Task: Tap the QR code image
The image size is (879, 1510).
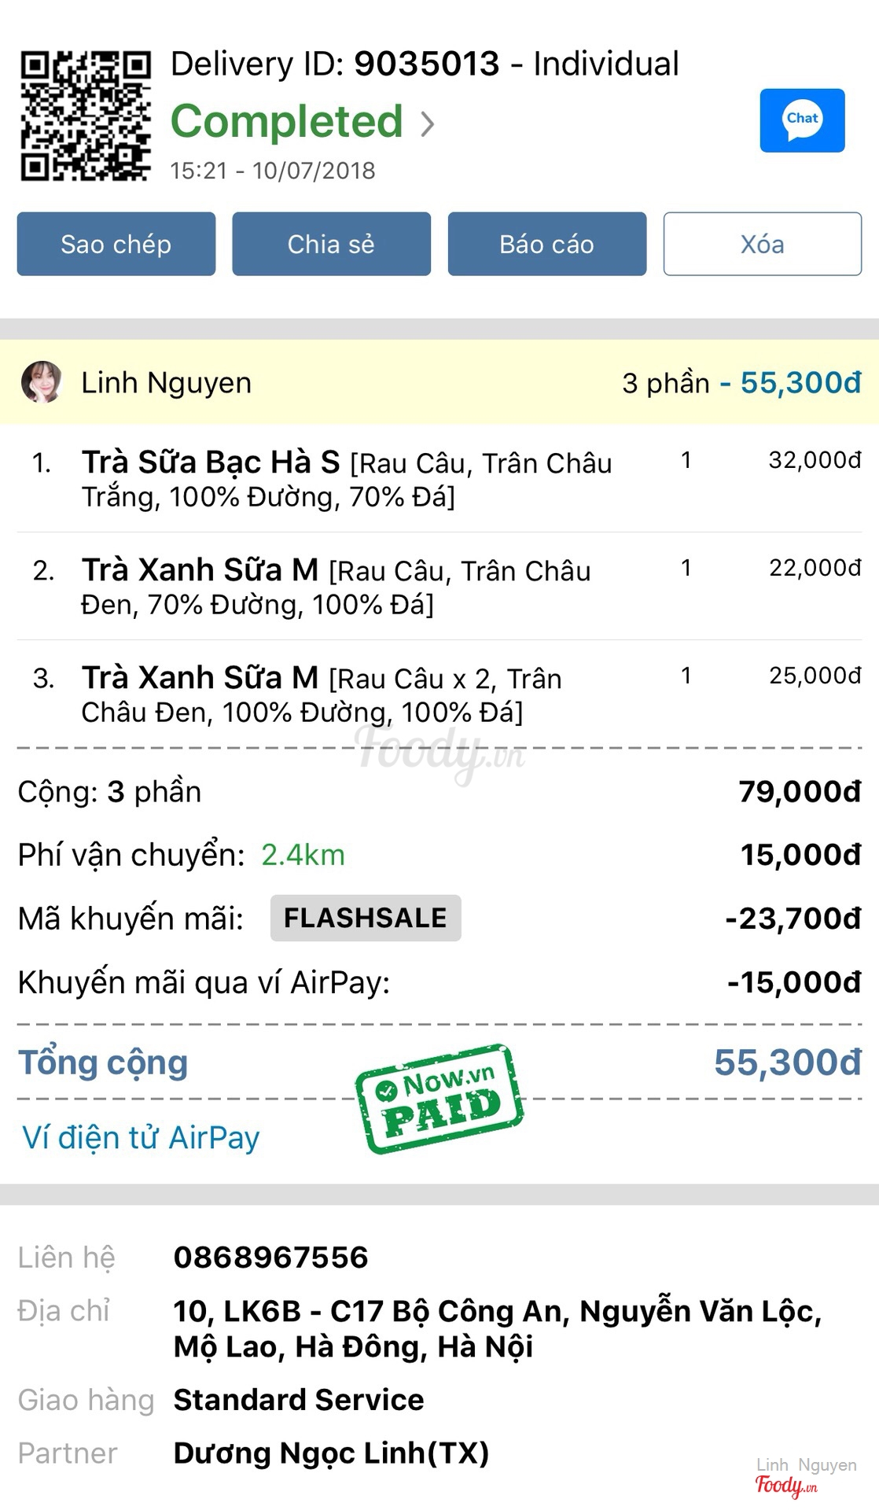Action: coord(85,116)
